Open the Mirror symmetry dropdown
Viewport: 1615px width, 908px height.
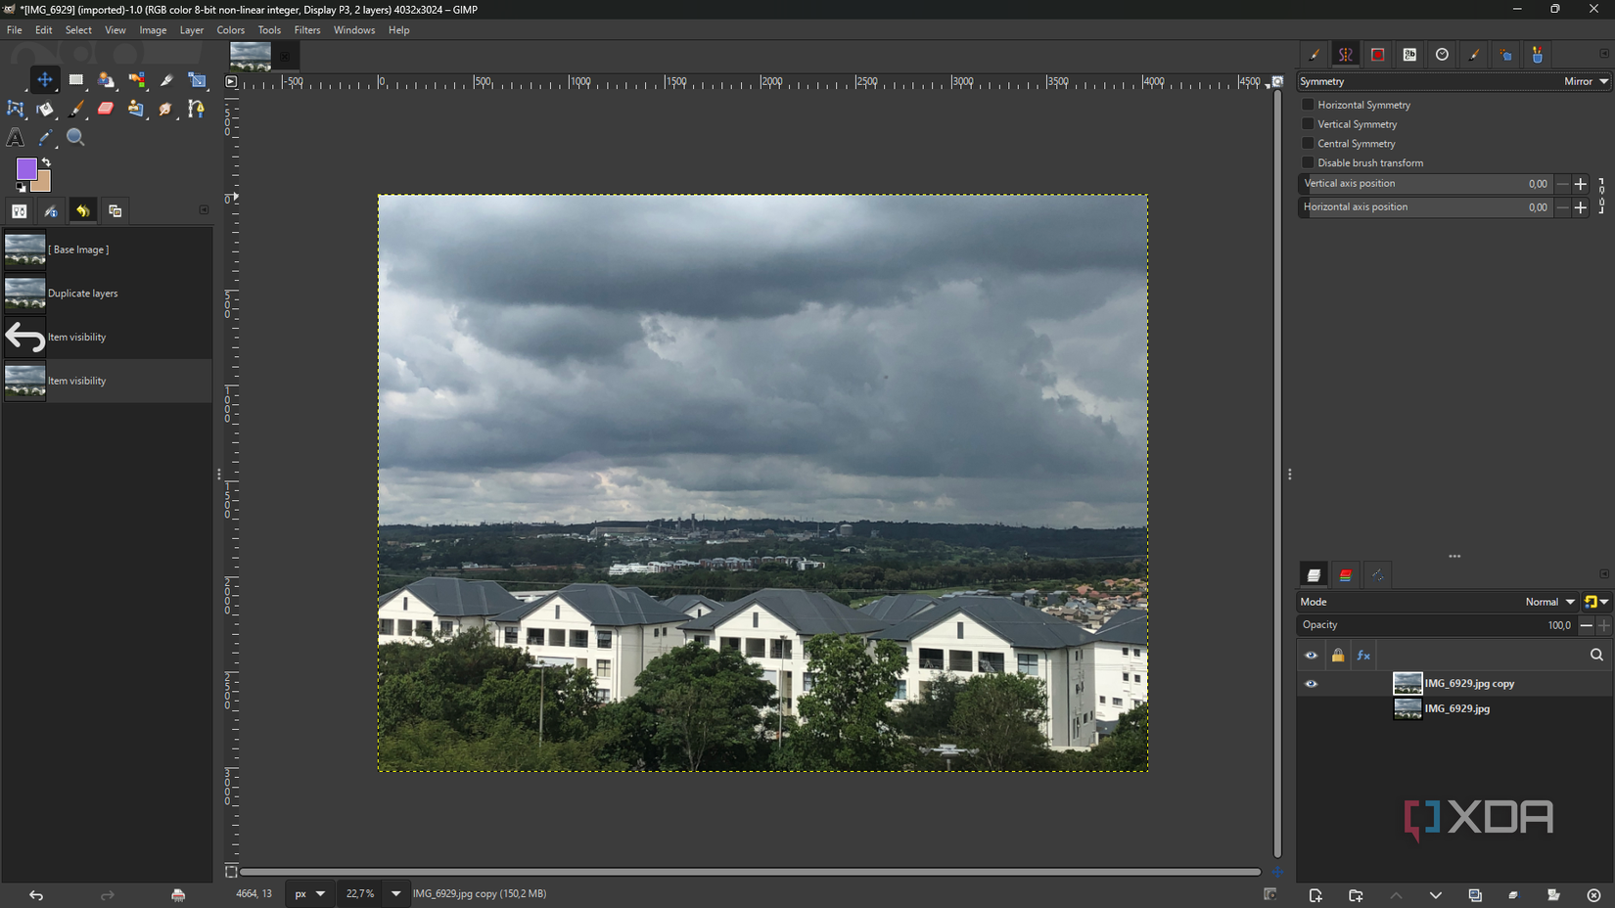click(x=1585, y=81)
